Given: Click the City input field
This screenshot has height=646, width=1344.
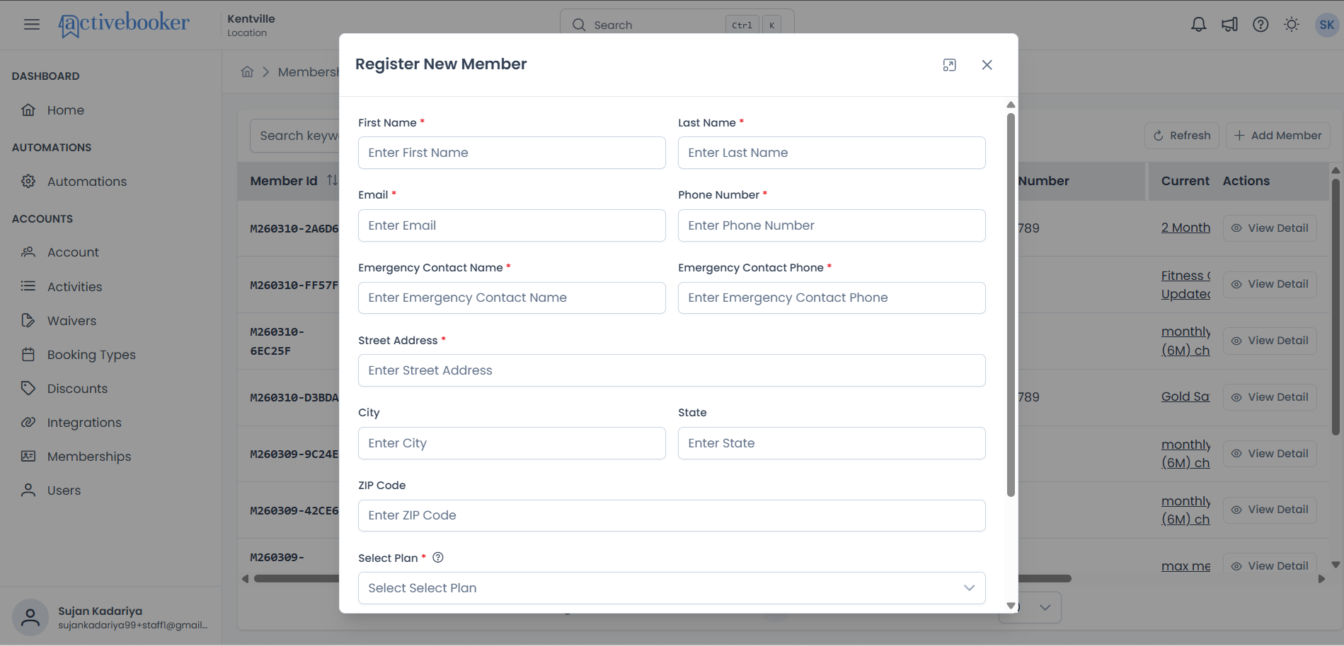Looking at the screenshot, I should (x=512, y=443).
